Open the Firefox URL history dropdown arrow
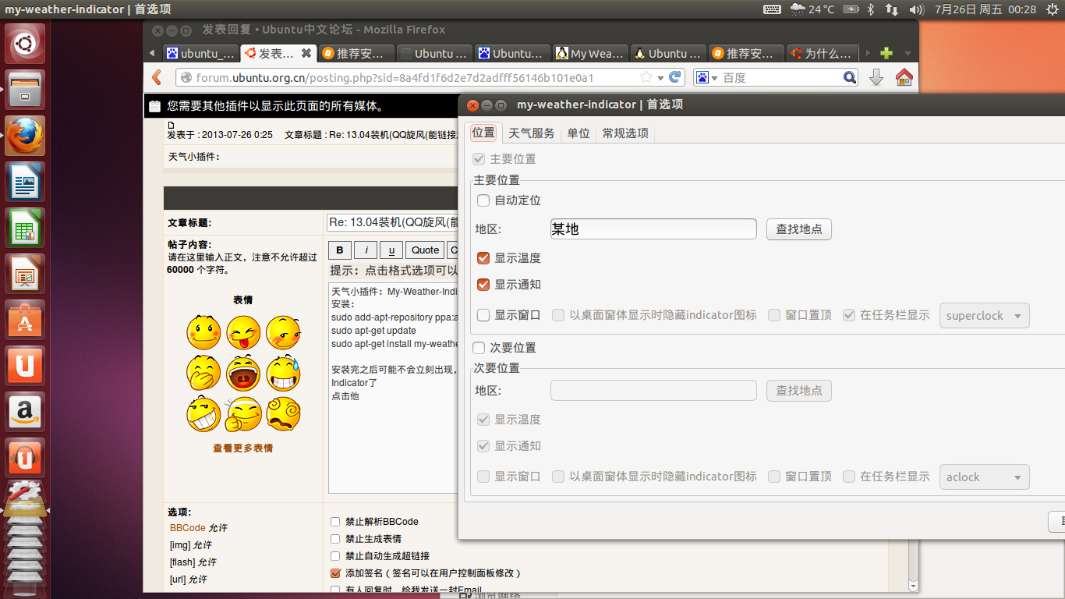This screenshot has height=599, width=1065. [x=660, y=77]
